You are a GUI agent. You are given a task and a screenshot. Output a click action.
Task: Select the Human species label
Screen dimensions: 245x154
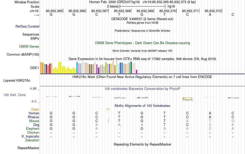[x=34, y=113]
